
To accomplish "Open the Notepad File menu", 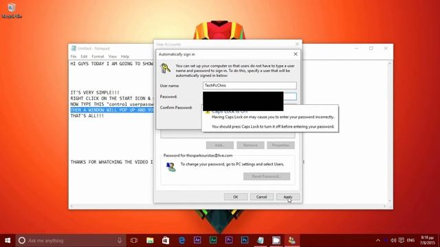I will 74,56.
